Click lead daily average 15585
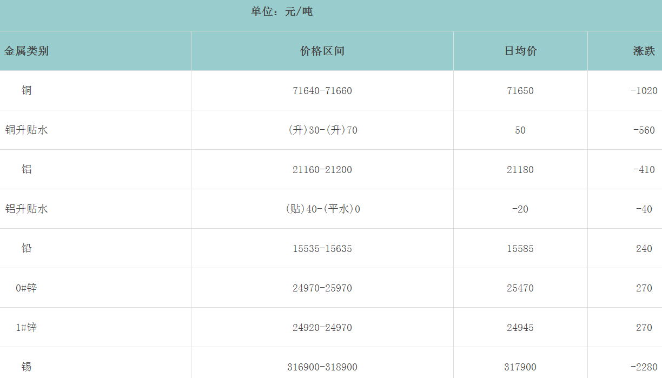This screenshot has height=378, width=662. click(x=520, y=249)
